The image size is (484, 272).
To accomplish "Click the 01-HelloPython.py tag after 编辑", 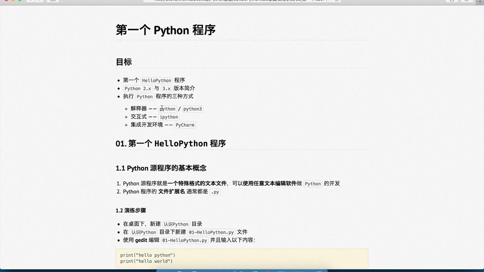I will tap(185, 241).
